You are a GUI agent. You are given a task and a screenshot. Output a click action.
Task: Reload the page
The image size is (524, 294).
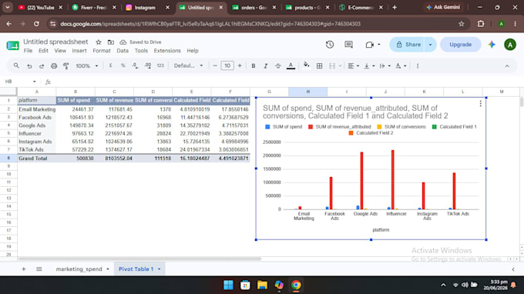(x=36, y=24)
